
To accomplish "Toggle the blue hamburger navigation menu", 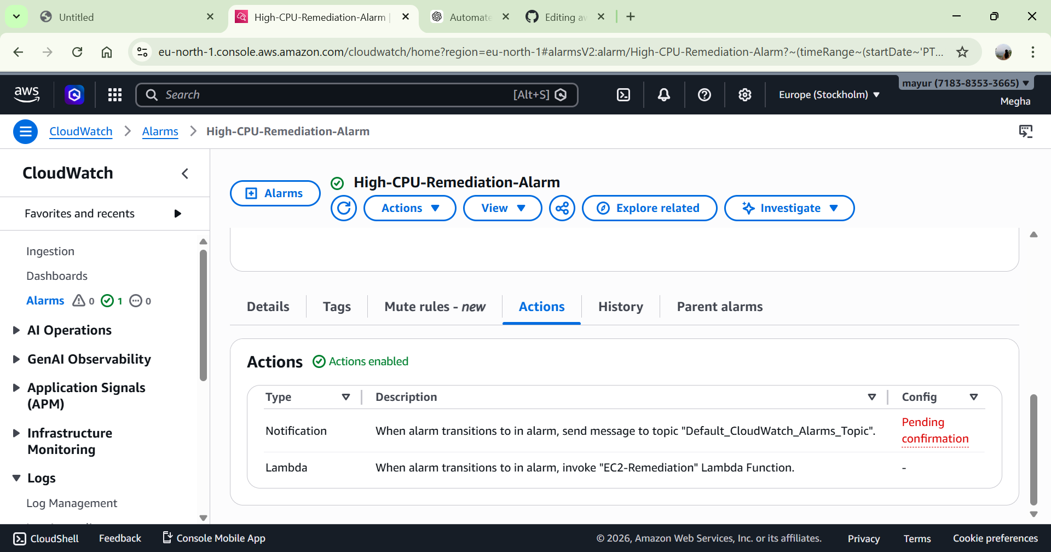I will pyautogui.click(x=25, y=131).
